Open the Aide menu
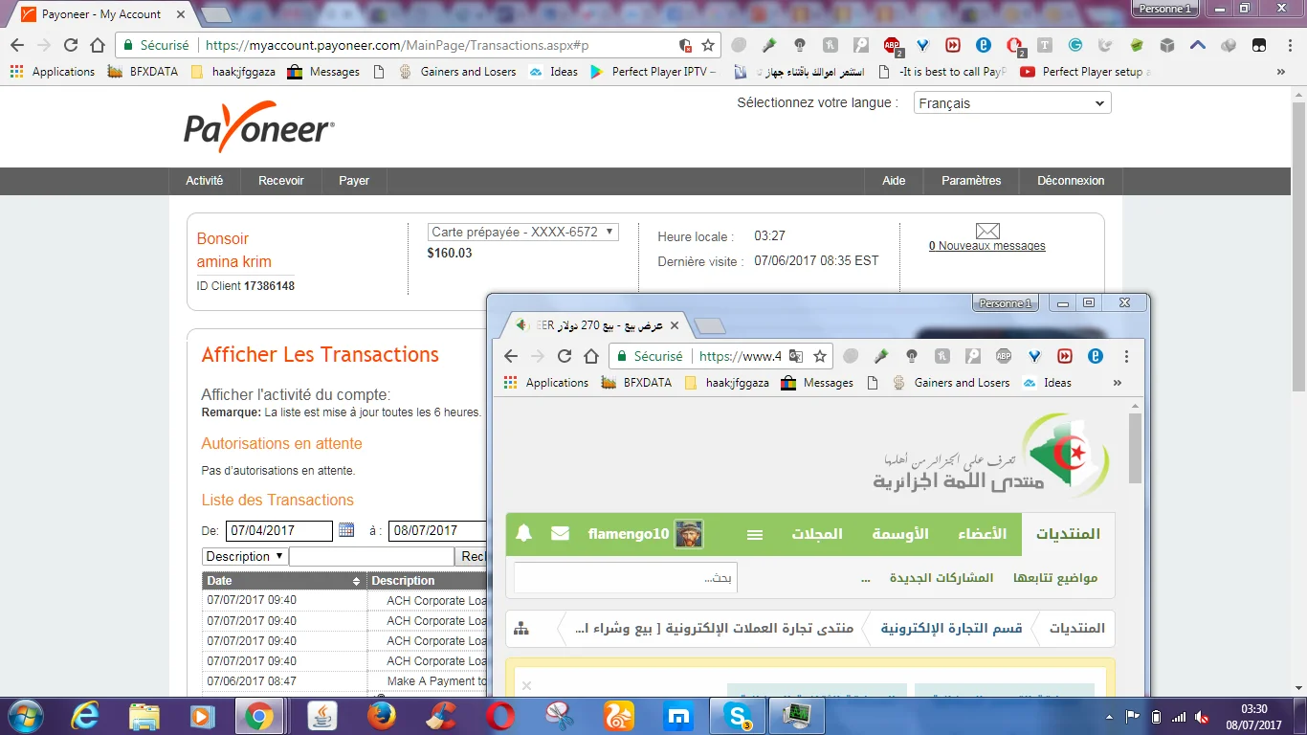 pyautogui.click(x=894, y=181)
